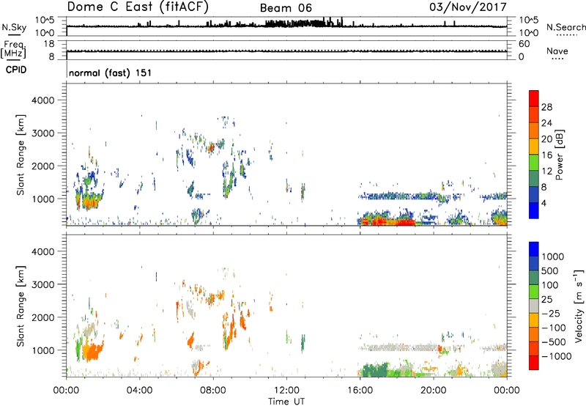Click the "12:00" time tick label

click(x=286, y=391)
